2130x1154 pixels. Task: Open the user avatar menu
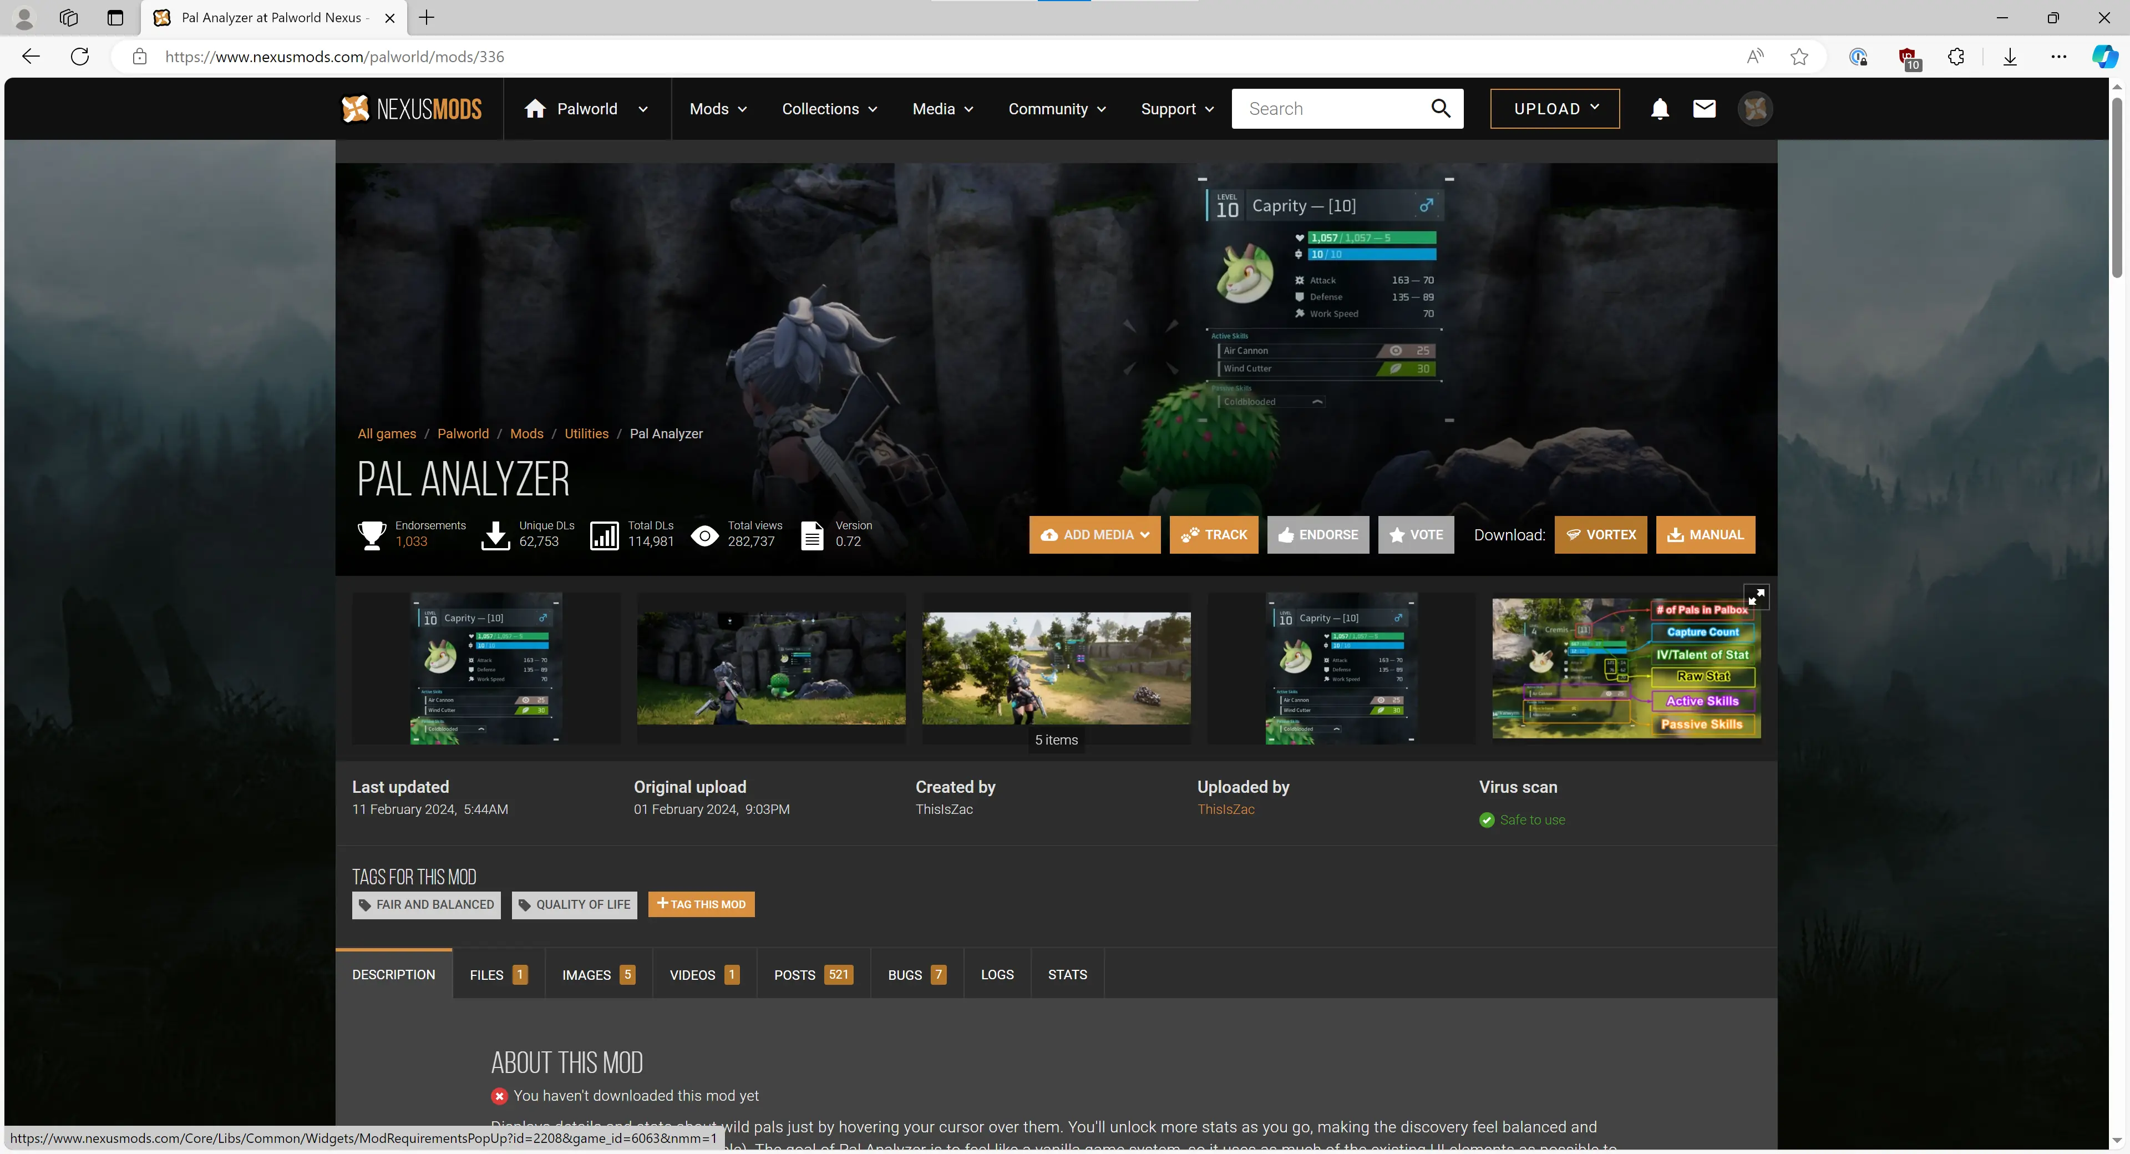[x=1754, y=108]
